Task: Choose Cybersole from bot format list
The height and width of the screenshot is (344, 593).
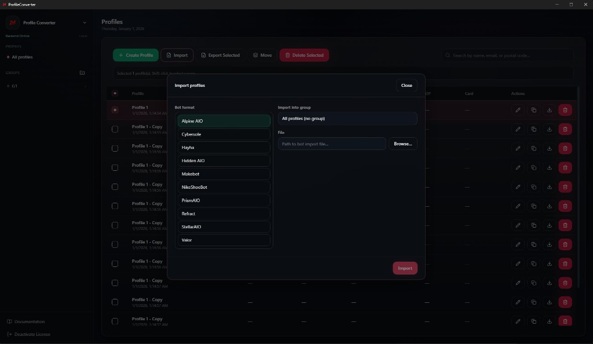Action: (224, 134)
